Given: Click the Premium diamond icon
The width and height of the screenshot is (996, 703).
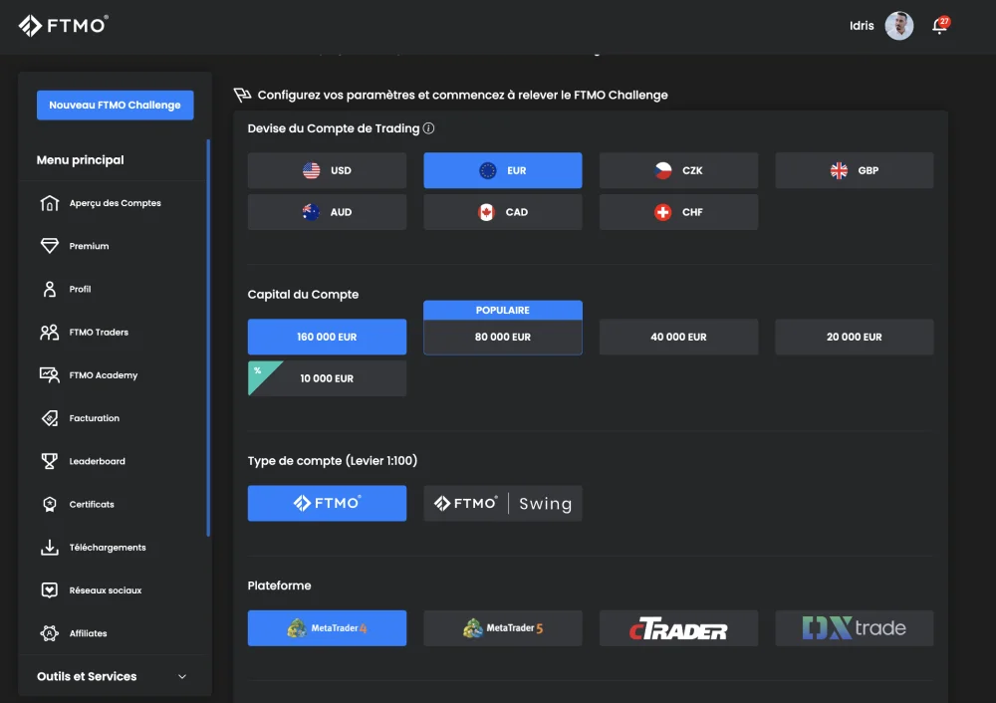Looking at the screenshot, I should click(50, 246).
